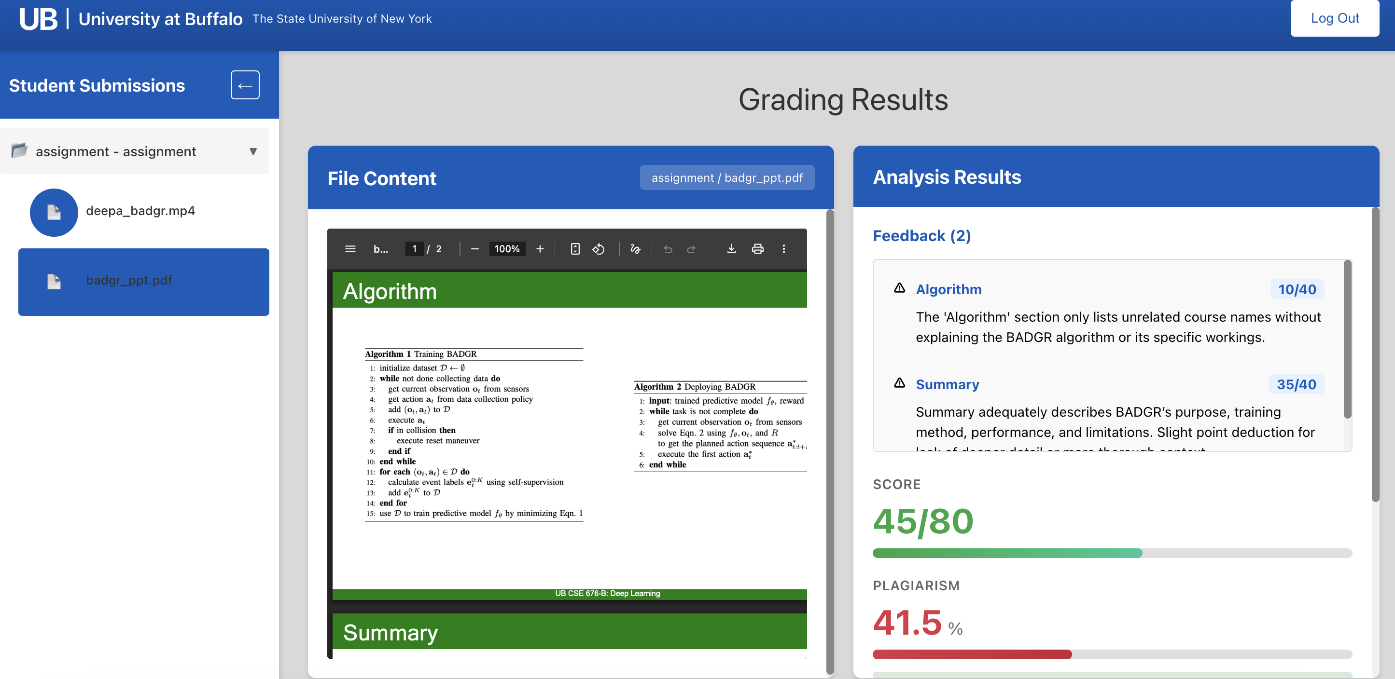
Task: Click the PDF page number field
Action: tap(414, 249)
